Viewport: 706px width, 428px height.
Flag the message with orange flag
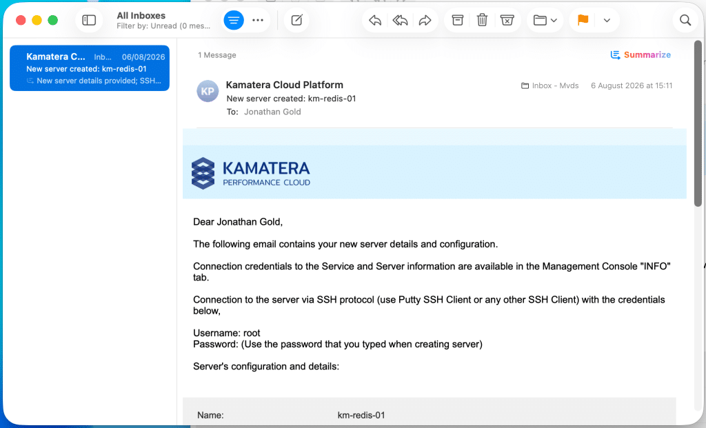583,20
